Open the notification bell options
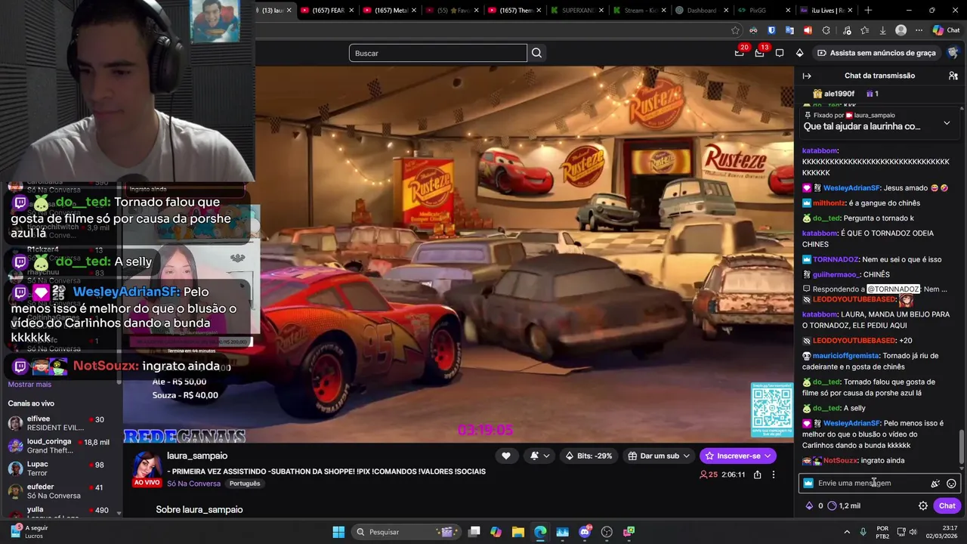Screen dimensions: 967x544 pos(539,456)
